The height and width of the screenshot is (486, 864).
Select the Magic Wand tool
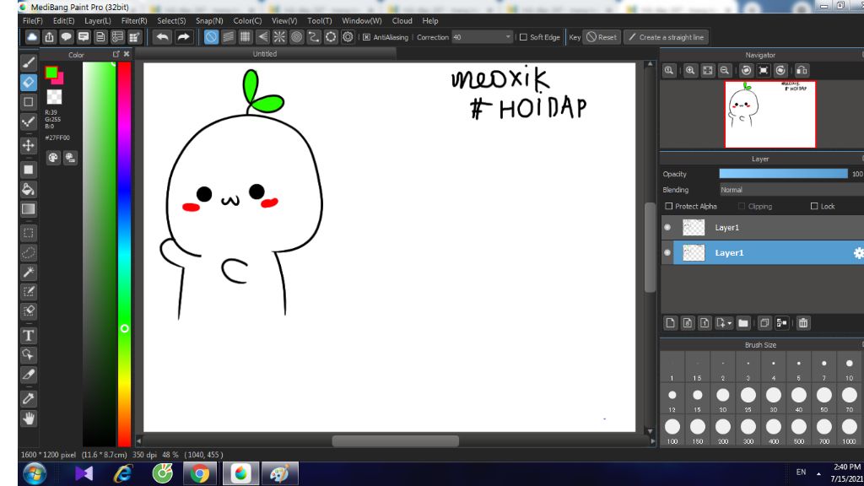pyautogui.click(x=29, y=272)
